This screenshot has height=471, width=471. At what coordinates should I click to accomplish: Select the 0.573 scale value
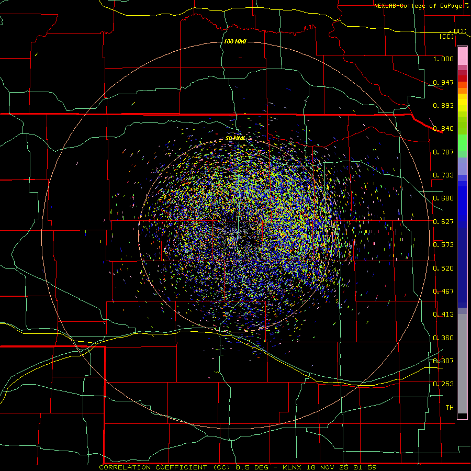tap(443, 244)
